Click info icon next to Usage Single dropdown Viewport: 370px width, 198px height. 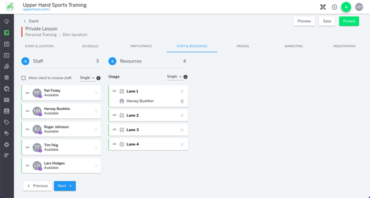[x=186, y=77]
